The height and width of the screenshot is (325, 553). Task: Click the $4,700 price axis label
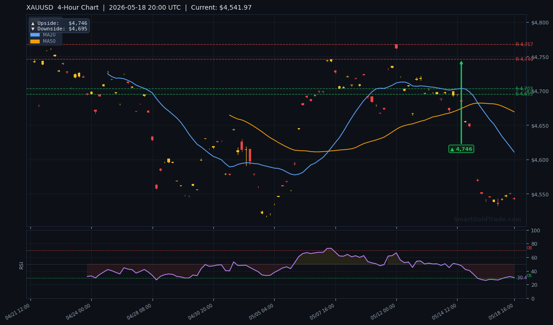[x=540, y=91]
